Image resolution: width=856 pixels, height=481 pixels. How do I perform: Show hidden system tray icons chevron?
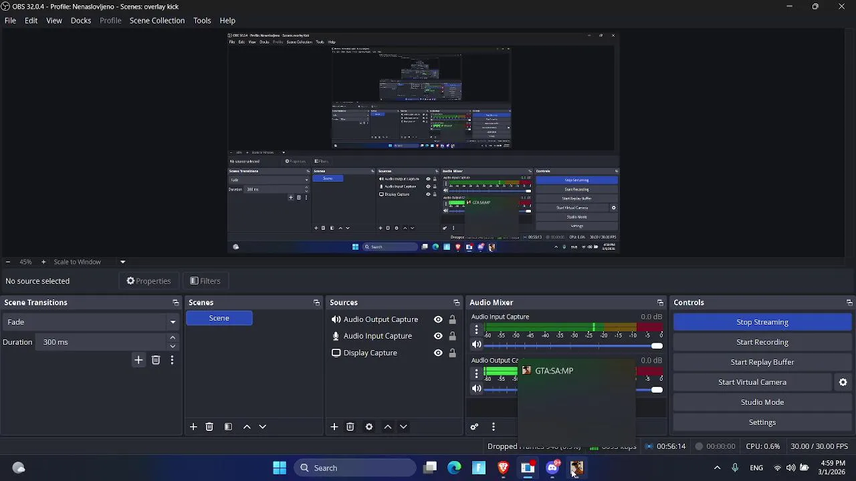pos(717,468)
